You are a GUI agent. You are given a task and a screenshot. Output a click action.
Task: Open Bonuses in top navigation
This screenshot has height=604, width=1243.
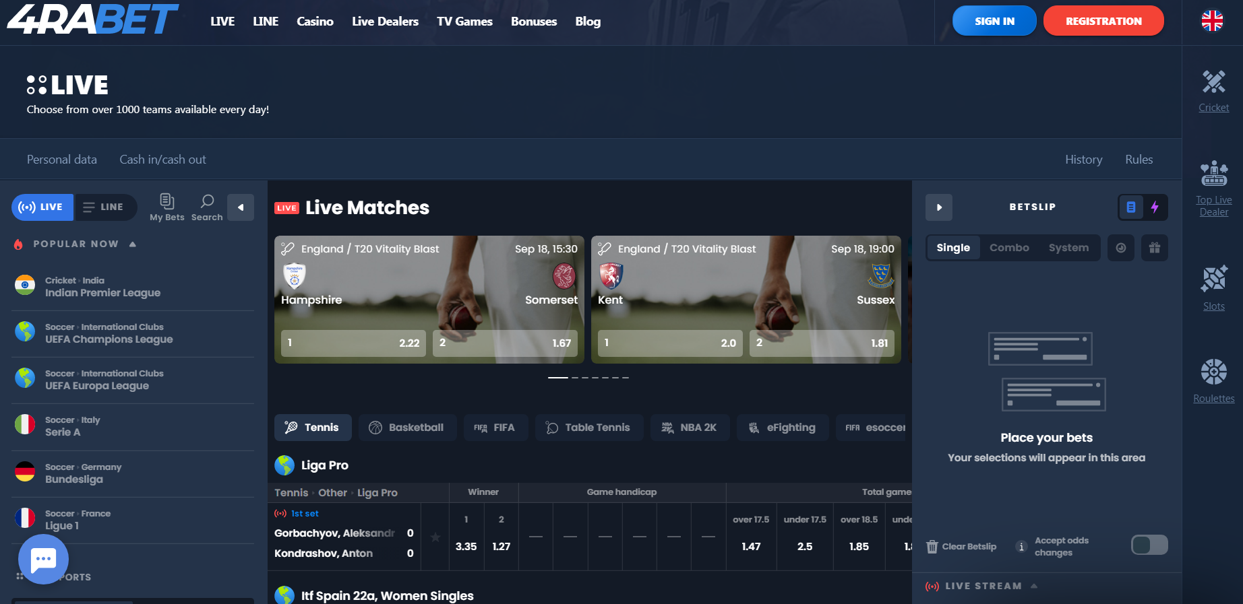(x=534, y=22)
